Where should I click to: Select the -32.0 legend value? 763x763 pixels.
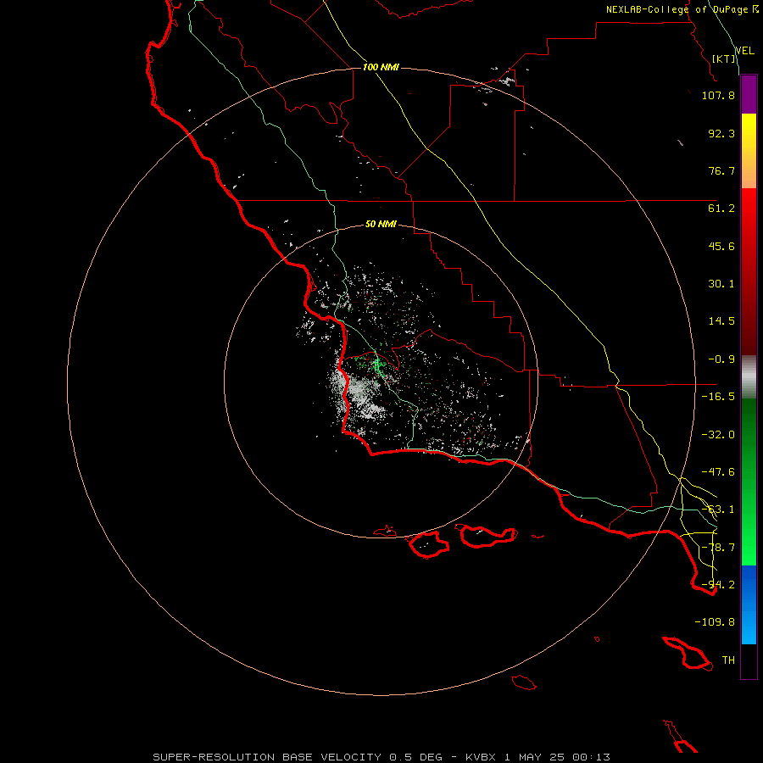coord(718,435)
